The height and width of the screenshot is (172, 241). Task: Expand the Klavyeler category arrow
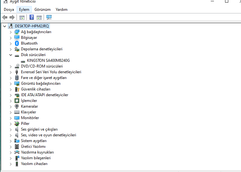click(x=11, y=112)
